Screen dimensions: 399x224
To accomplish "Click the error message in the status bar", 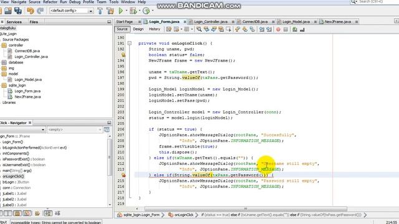I will click(x=55, y=222).
